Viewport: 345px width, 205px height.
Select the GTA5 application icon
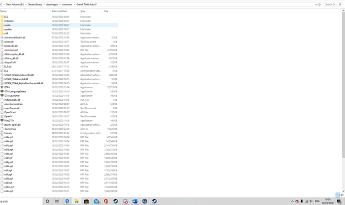pos(2,87)
